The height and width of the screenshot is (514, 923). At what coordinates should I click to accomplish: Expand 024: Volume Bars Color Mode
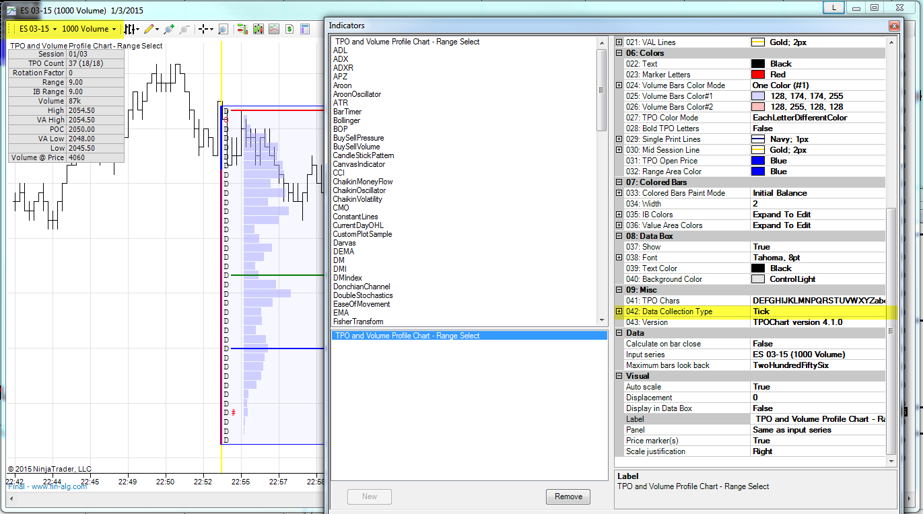tap(619, 85)
